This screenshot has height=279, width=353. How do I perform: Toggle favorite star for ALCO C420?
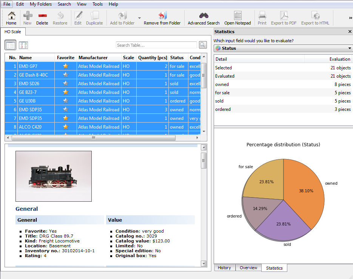66,127
